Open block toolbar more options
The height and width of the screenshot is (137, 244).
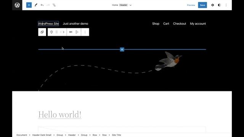point(85,32)
